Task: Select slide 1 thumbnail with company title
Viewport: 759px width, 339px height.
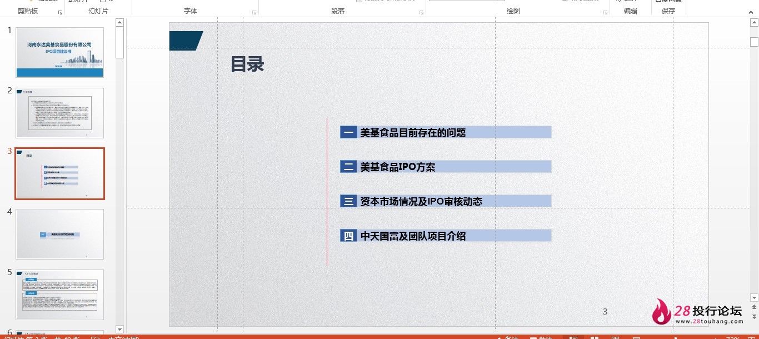Action: pos(59,52)
